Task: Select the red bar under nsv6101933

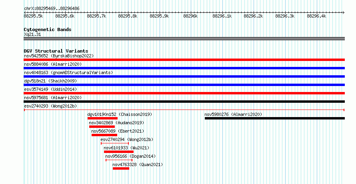Action: point(119,152)
